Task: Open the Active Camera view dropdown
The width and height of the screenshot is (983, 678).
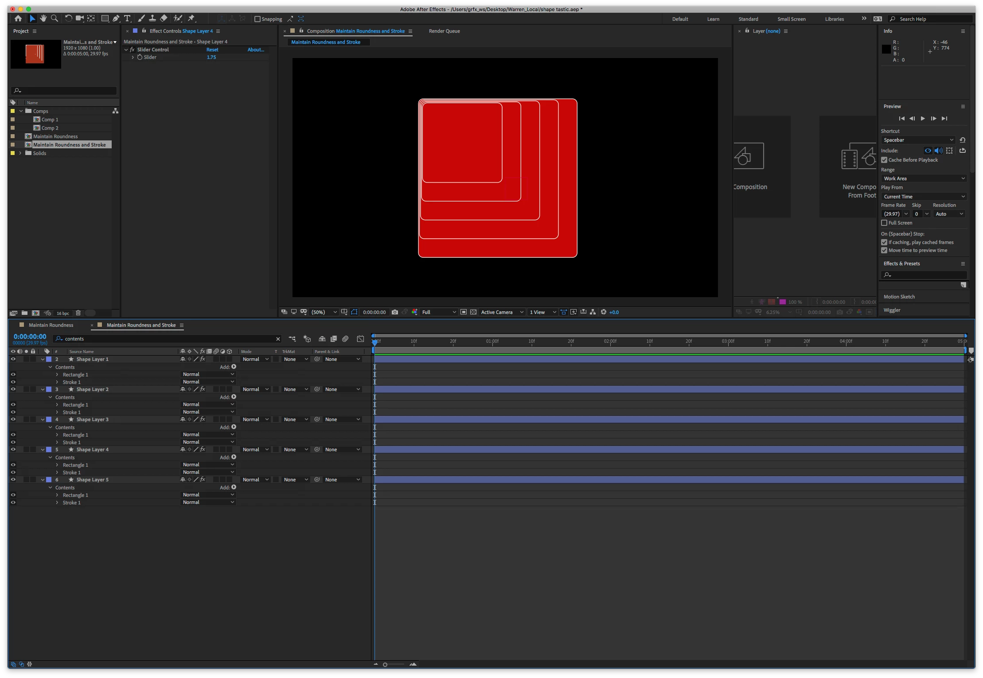Action: tap(502, 312)
